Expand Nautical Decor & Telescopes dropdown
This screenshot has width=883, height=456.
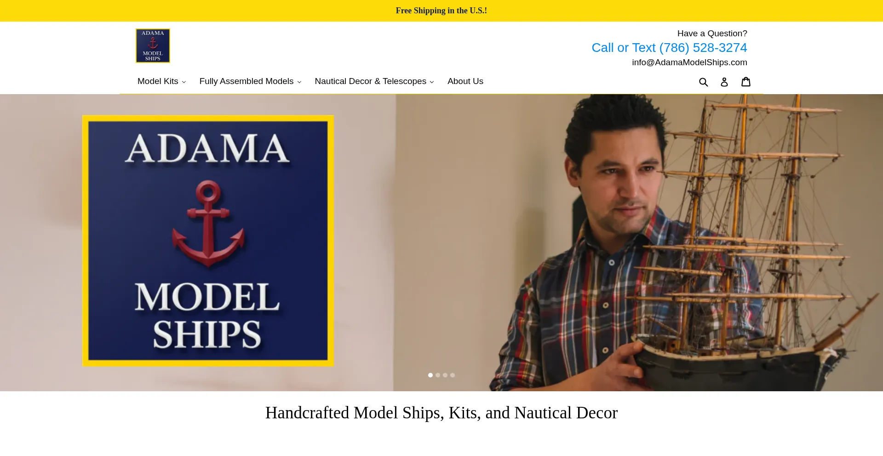pos(374,81)
